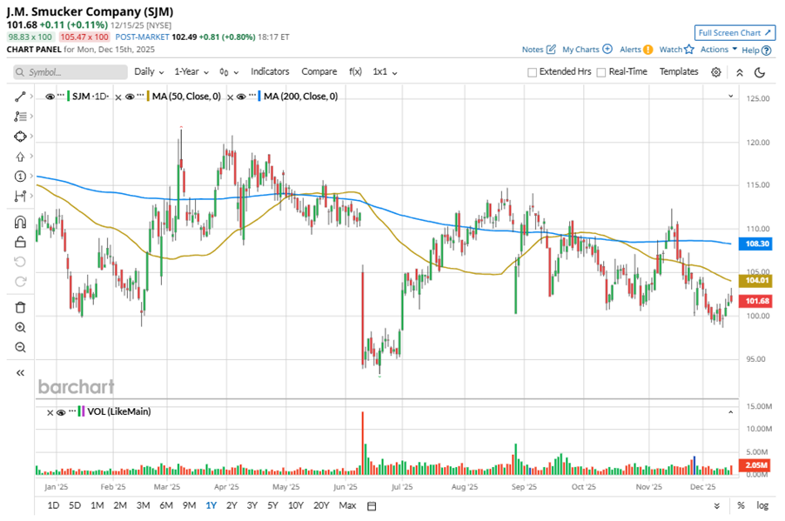The width and height of the screenshot is (785, 521).
Task: Remove the VOL indicator pane
Action: click(x=50, y=413)
